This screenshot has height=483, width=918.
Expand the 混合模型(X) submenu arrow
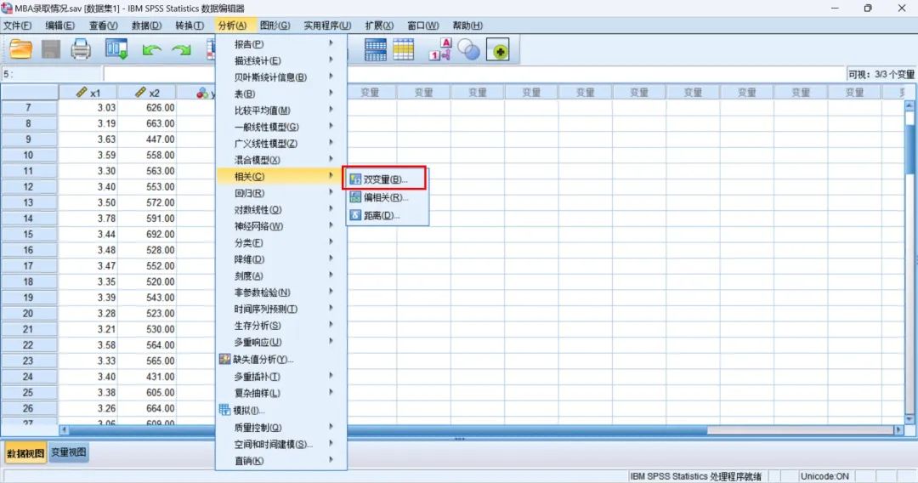pos(331,159)
